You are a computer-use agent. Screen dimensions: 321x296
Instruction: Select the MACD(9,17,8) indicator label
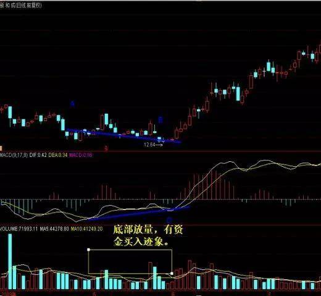[x=14, y=155]
